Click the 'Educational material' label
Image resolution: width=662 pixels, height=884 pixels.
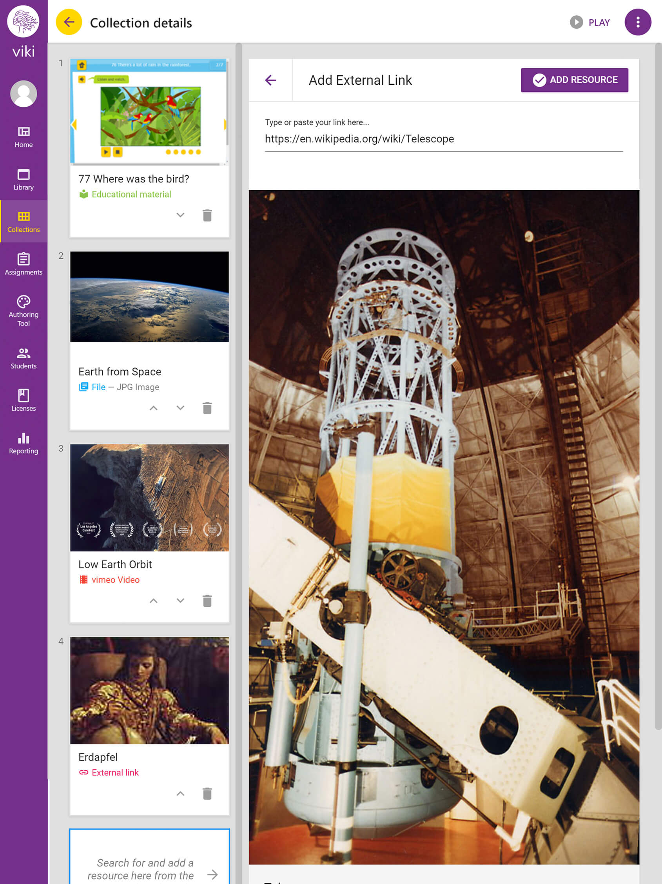(131, 194)
